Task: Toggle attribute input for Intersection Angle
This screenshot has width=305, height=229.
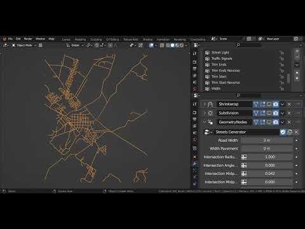Action: (244, 165)
